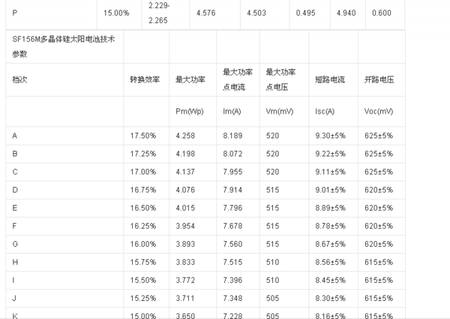Select 9.11±5% short-circuit current cell
This screenshot has width=450, height=319.
pyautogui.click(x=330, y=172)
